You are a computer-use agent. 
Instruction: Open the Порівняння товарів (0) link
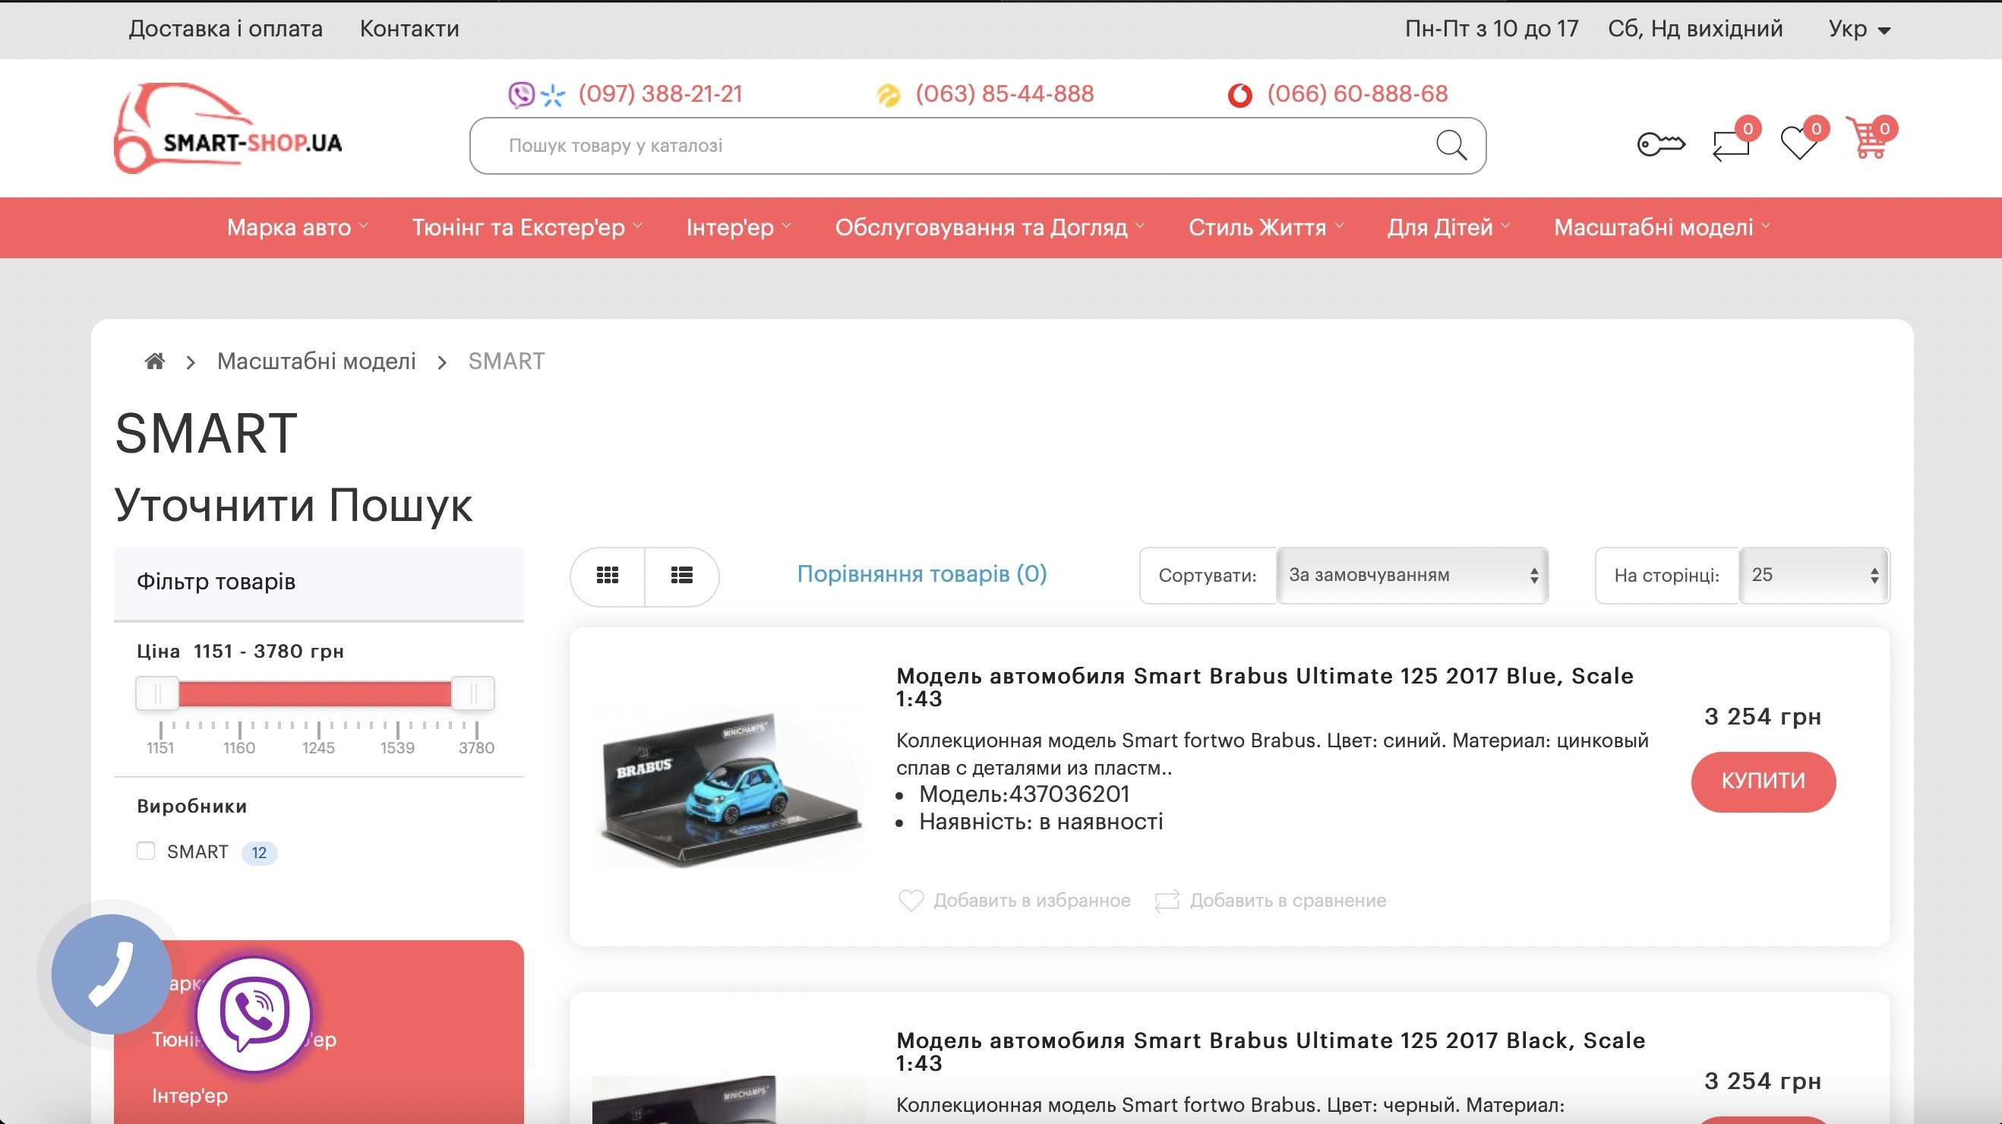tap(922, 573)
